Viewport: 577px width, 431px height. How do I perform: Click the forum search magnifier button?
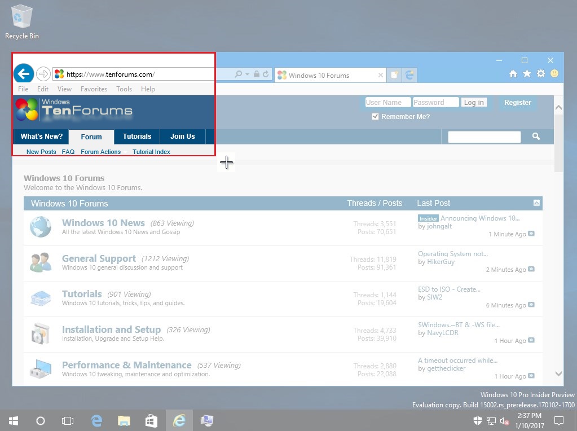click(536, 136)
